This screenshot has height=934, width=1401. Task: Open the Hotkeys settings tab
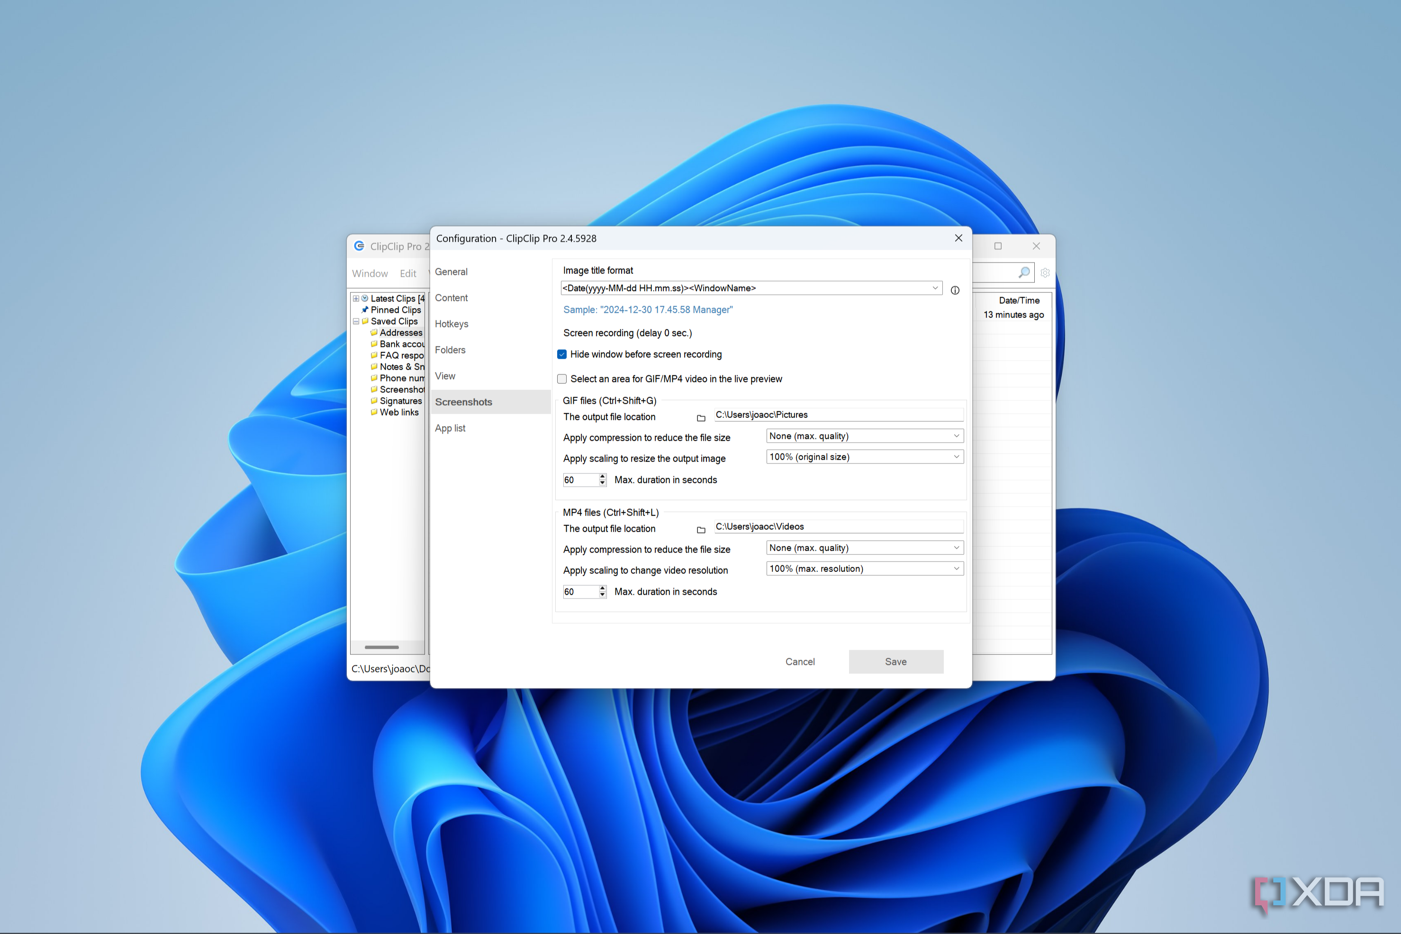[452, 324]
